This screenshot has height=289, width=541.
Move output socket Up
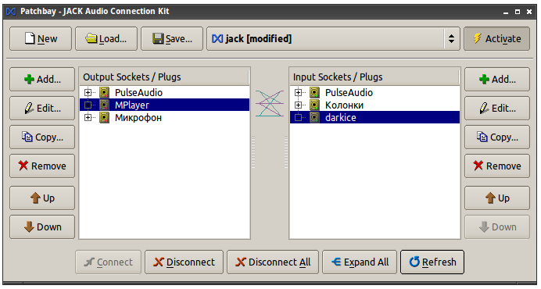coord(42,198)
